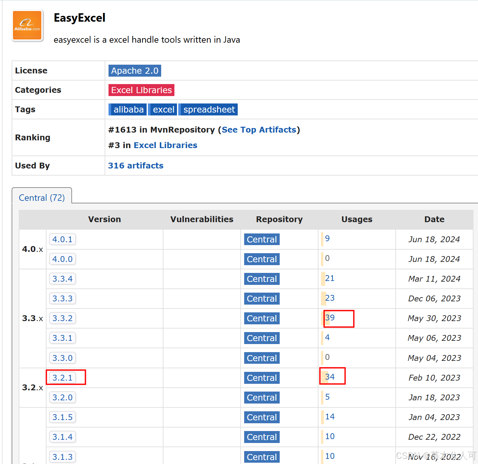Open the 10 usages link for 3.1.4
The height and width of the screenshot is (464, 478).
pos(330,436)
